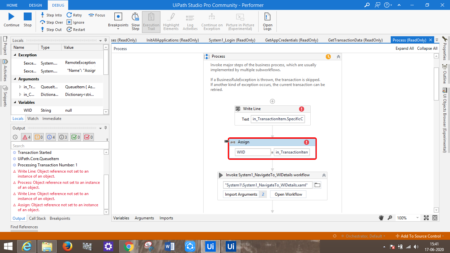Viewport: 450px width, 253px height.
Task: Open the GetTransactionData (ReadOnly) tab
Action: (355, 40)
